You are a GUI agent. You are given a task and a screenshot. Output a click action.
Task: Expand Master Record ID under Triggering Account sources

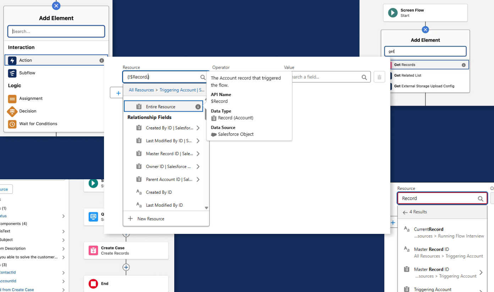(481, 273)
